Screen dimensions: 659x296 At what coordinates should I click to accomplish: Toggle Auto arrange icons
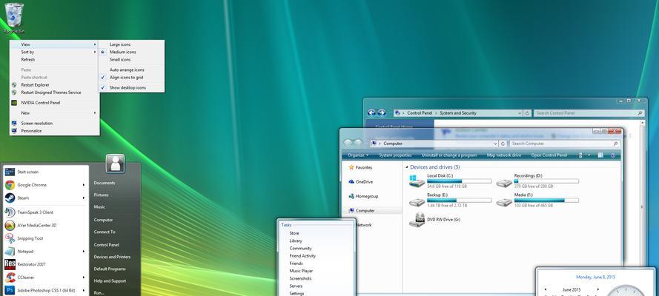tap(127, 70)
